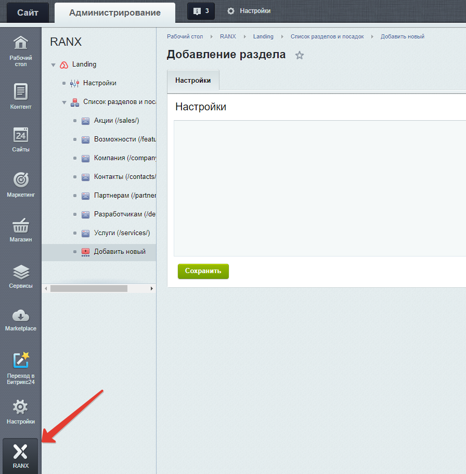The height and width of the screenshot is (474, 466).
Task: Click the tree horizontal scrollbar thumb
Action: [89, 288]
